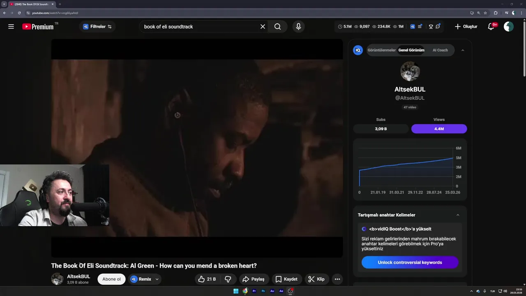The height and width of the screenshot is (296, 526).
Task: Go to YouTube Premium home logo
Action: (x=38, y=27)
